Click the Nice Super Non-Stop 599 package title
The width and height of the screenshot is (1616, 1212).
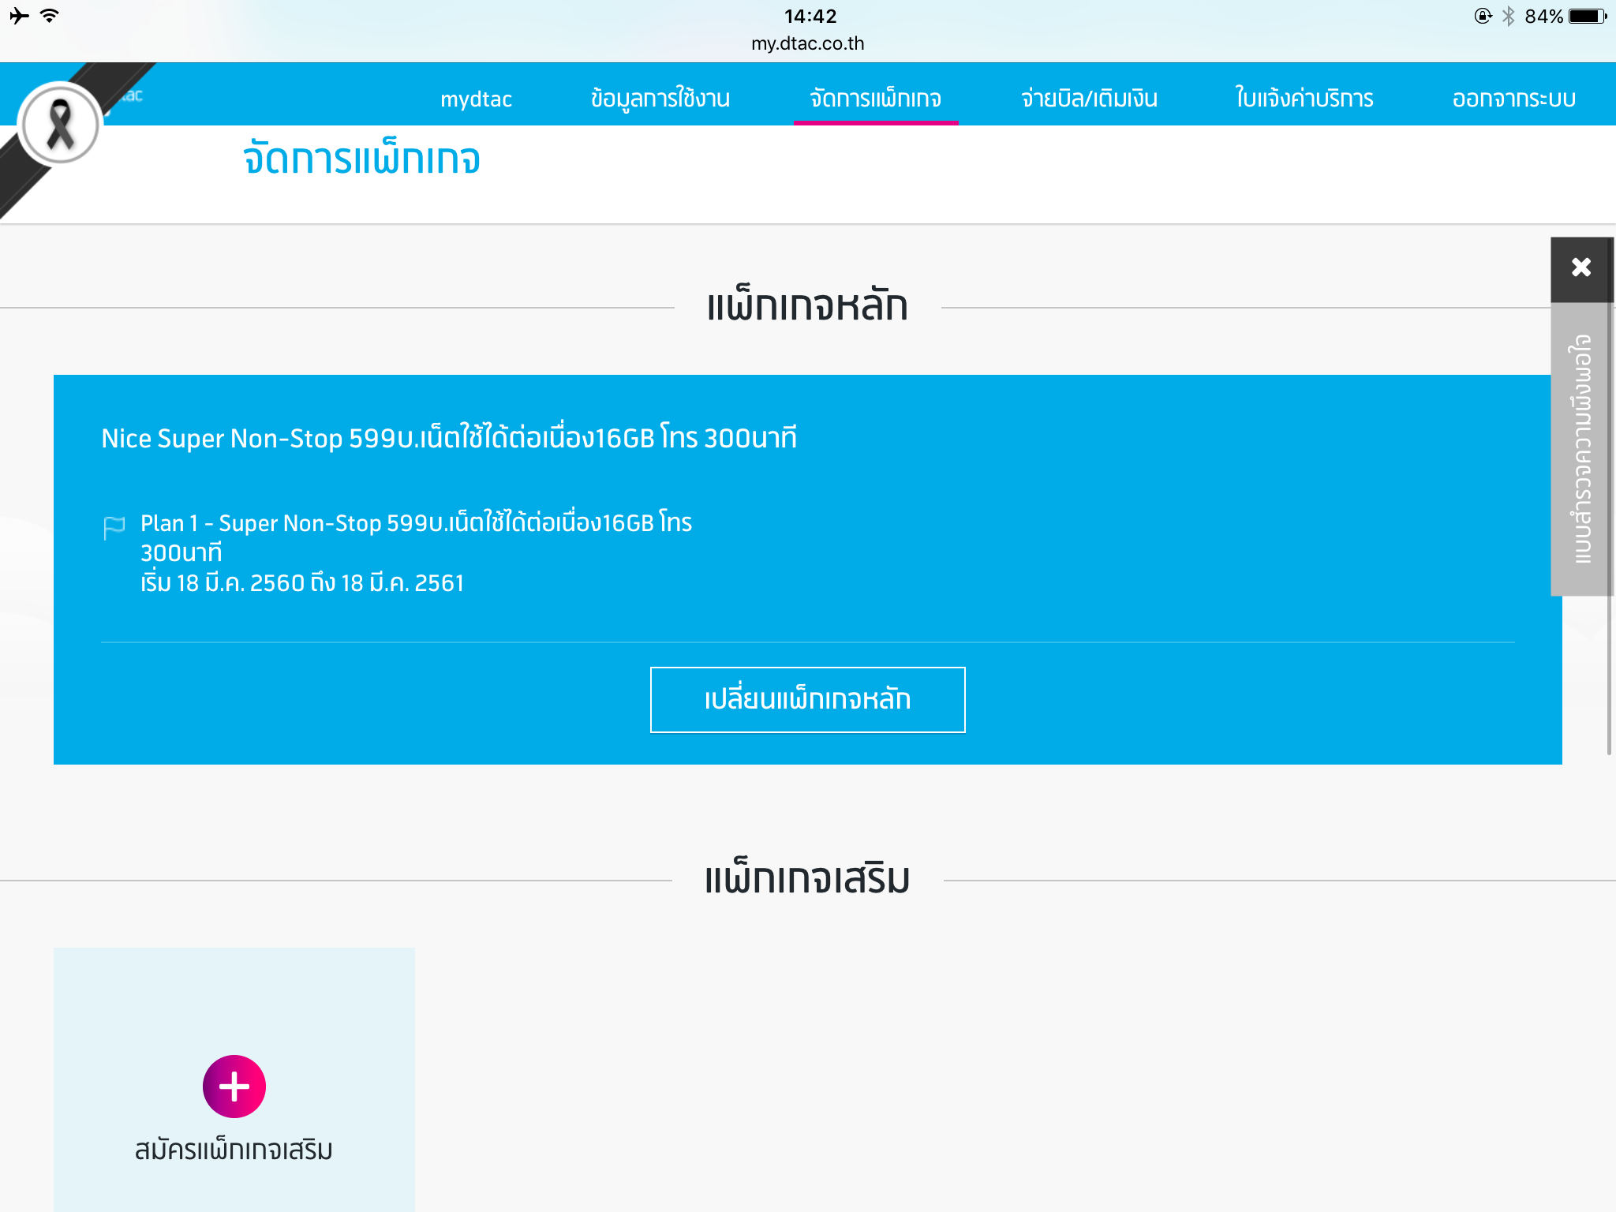449,438
